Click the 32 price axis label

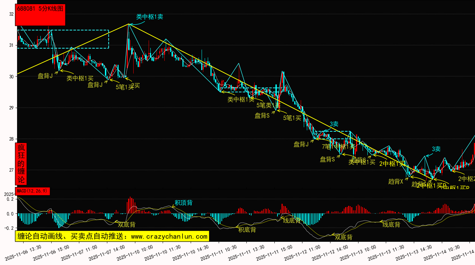[11, 14]
